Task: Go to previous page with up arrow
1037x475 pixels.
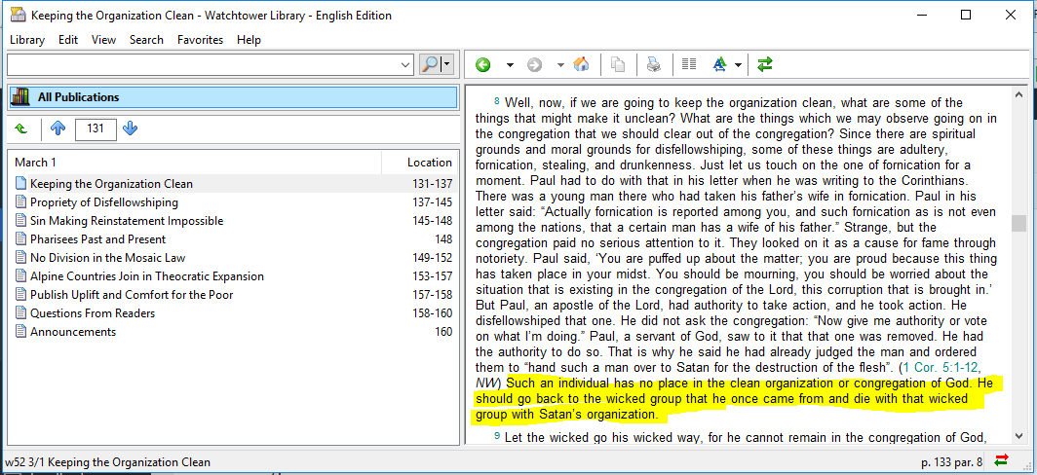Action: (58, 129)
